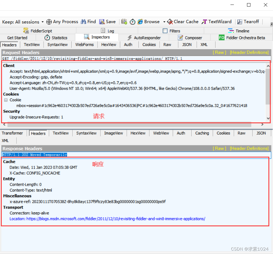Image resolution: width=273 pixels, height=254 pixels.
Task: Clear Cache using its toolbar icon
Action: [170, 22]
